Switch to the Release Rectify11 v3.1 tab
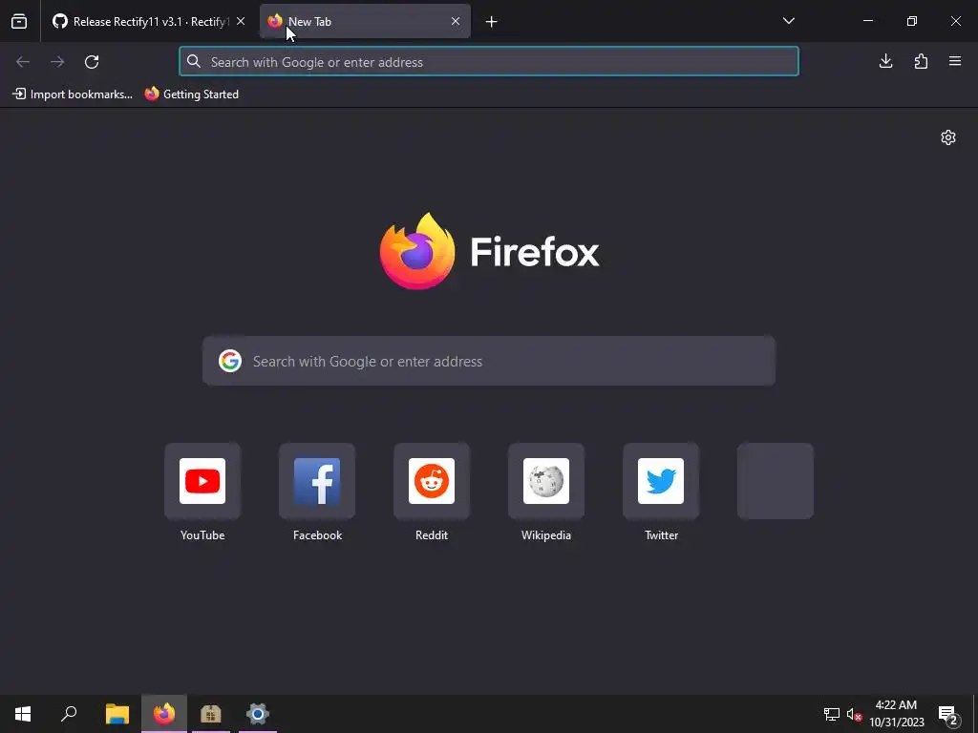978x733 pixels. coord(148,21)
